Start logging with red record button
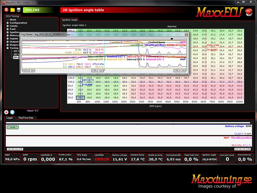 point(6,112)
